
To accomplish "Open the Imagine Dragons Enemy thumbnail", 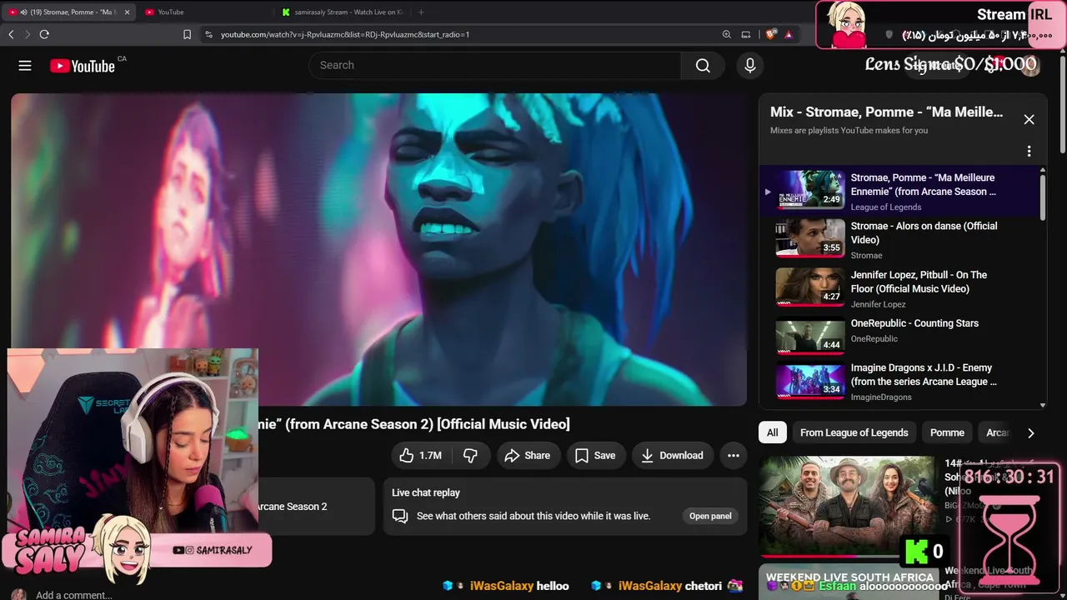I will point(809,382).
